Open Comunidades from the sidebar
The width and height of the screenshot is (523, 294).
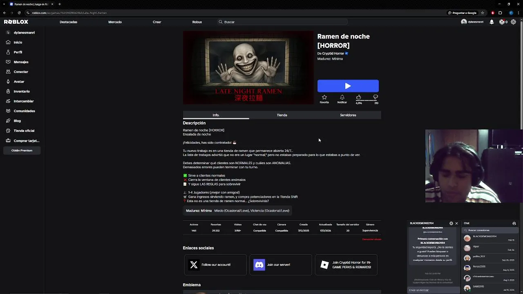coord(24,111)
